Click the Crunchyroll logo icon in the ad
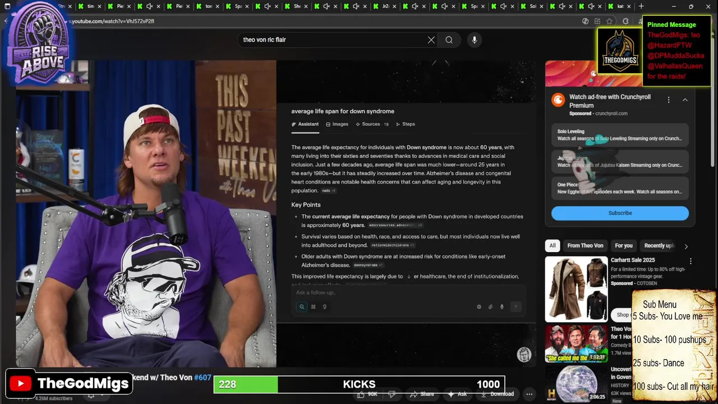 click(558, 100)
